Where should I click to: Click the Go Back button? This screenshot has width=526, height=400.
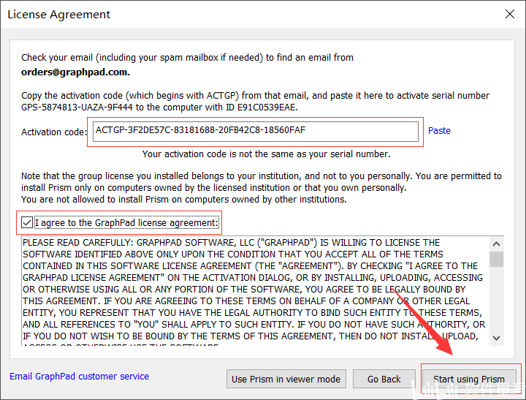pos(384,379)
